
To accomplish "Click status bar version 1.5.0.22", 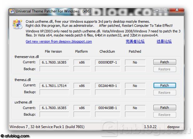I will (150, 127).
